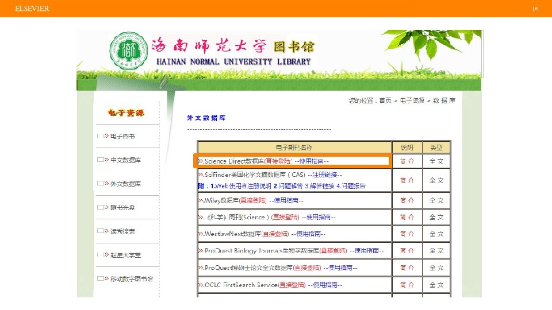Open 使用指南 for Wiley数据库
The height and width of the screenshot is (310, 552).
[286, 200]
